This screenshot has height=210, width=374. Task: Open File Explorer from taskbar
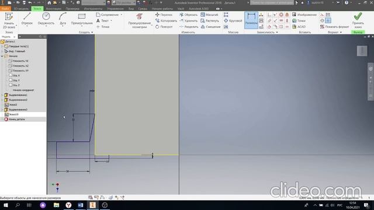click(x=56, y=205)
